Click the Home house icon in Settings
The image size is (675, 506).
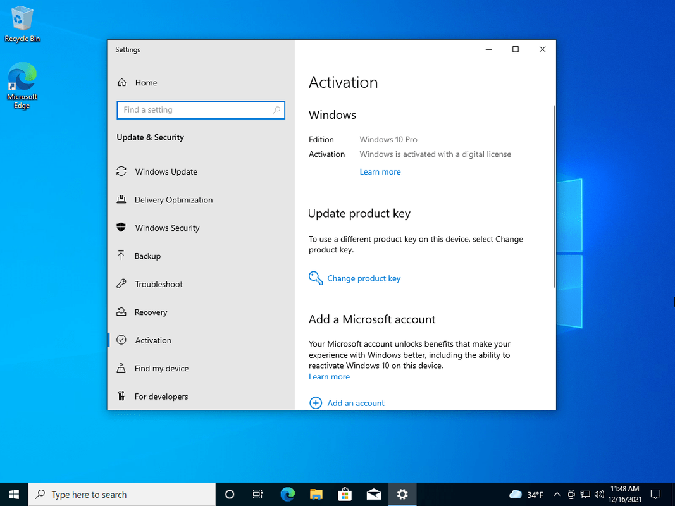[x=122, y=83]
